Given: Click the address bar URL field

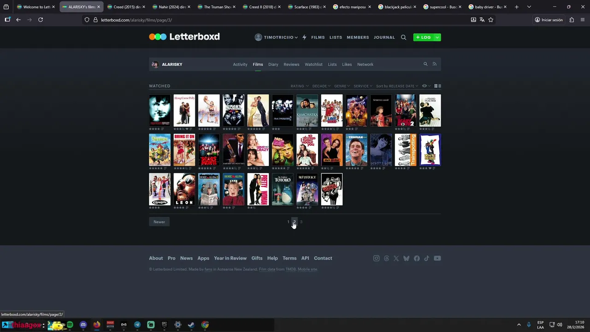Looking at the screenshot, I should 277,20.
